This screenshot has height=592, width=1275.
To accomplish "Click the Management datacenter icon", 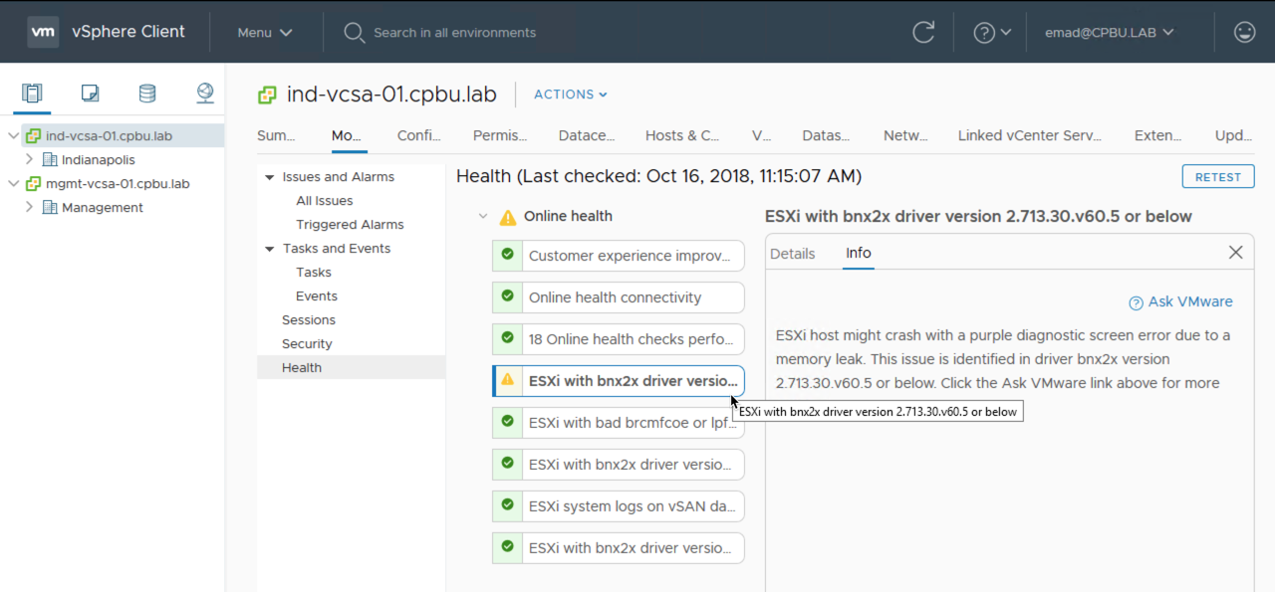I will pos(50,207).
